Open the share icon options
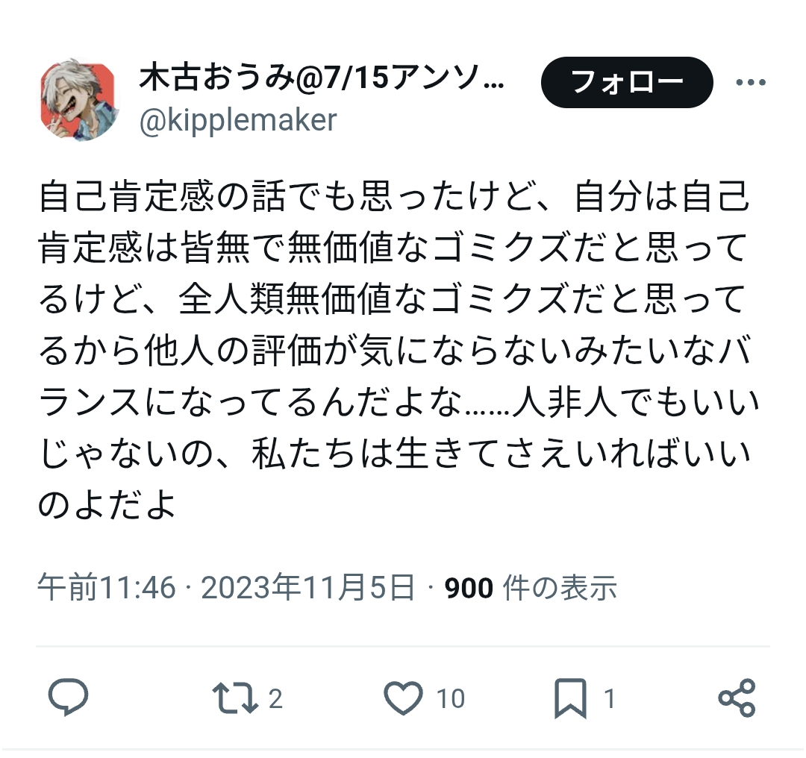806x758 pixels. click(x=737, y=698)
